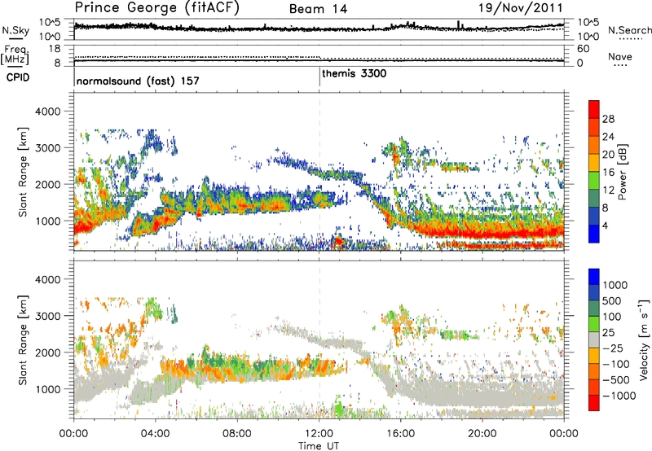The image size is (652, 451).
Task: Click the dashed 12:00 line in velocity panel
Action: (x=319, y=339)
